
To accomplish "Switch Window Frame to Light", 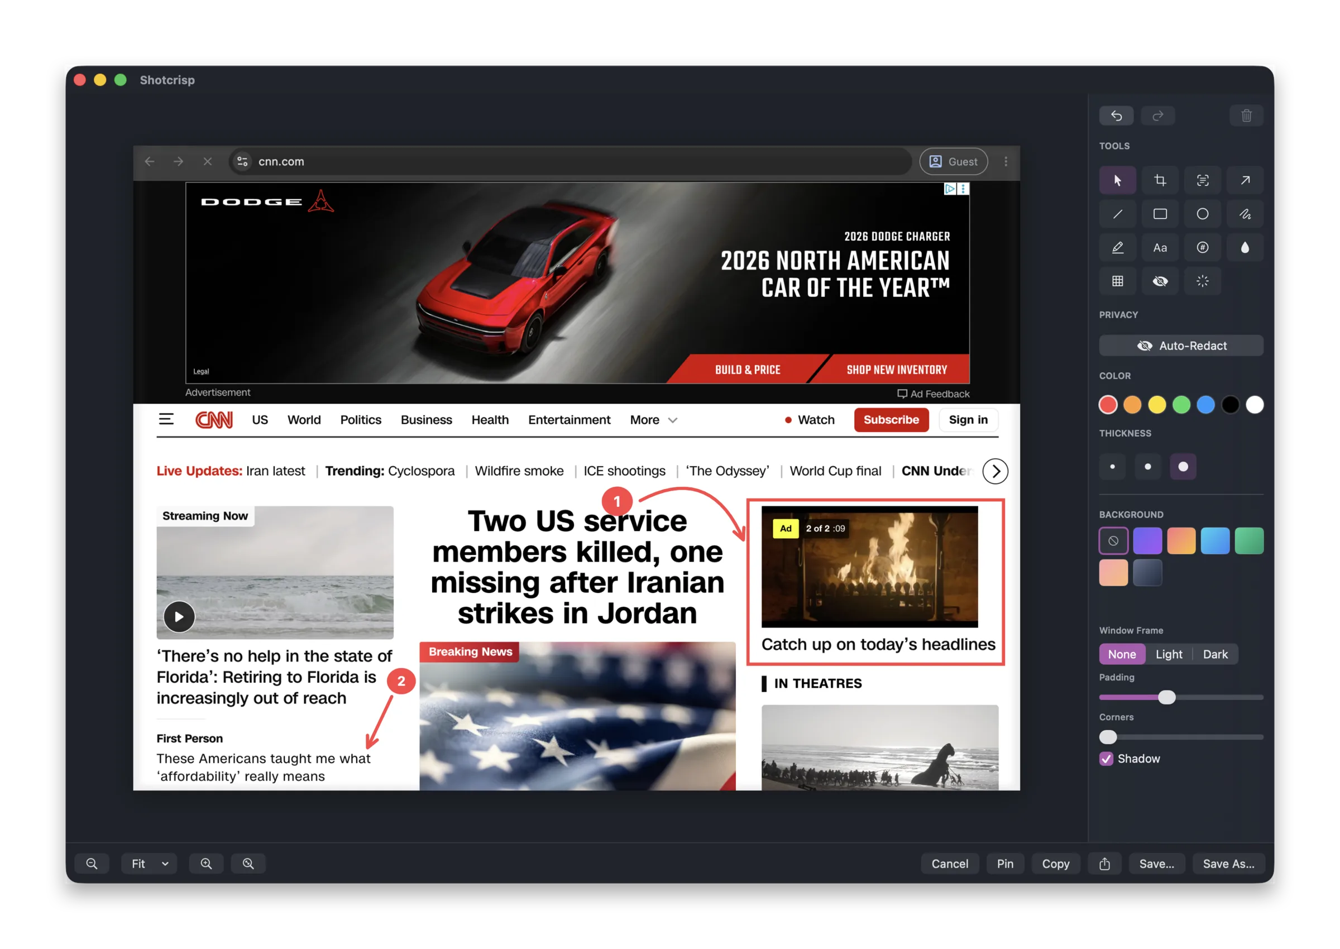I will point(1168,654).
